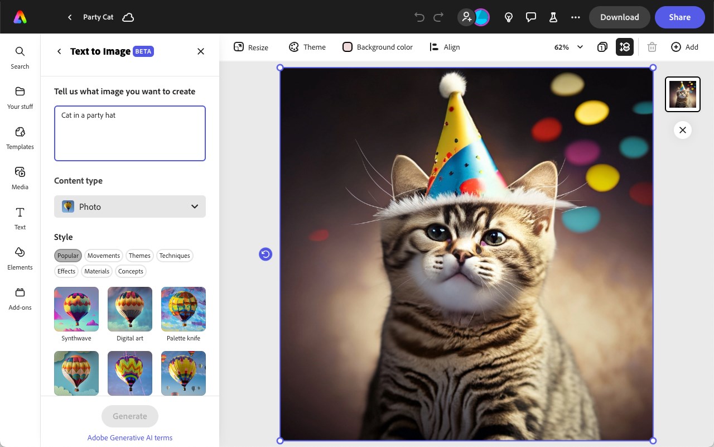The width and height of the screenshot is (714, 447).
Task: Open the comments panel
Action: (530, 17)
